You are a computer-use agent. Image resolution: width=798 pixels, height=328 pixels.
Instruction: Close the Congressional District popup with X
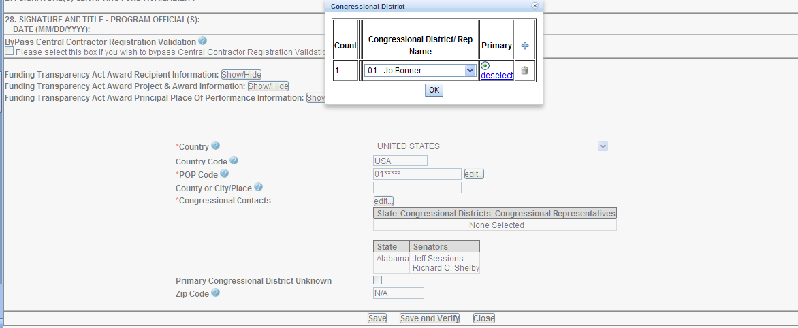(534, 5)
